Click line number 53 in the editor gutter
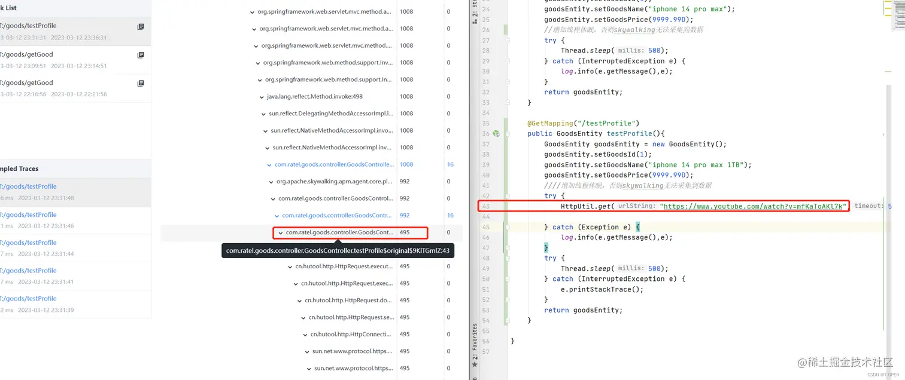 [485, 310]
